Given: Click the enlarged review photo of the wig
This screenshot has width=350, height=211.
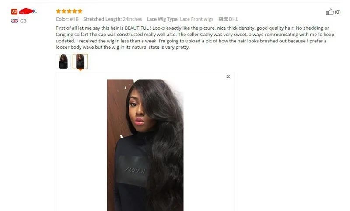Looking at the screenshot, I should (145, 145).
